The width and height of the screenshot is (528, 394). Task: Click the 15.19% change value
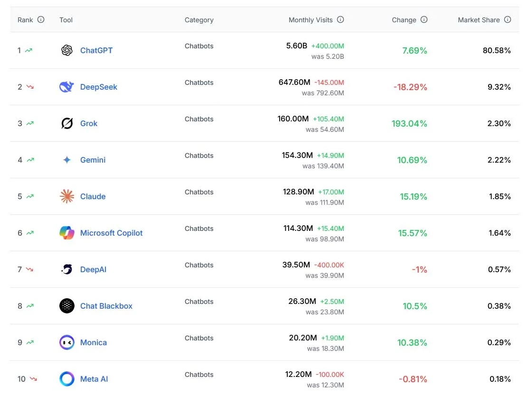[x=414, y=196]
